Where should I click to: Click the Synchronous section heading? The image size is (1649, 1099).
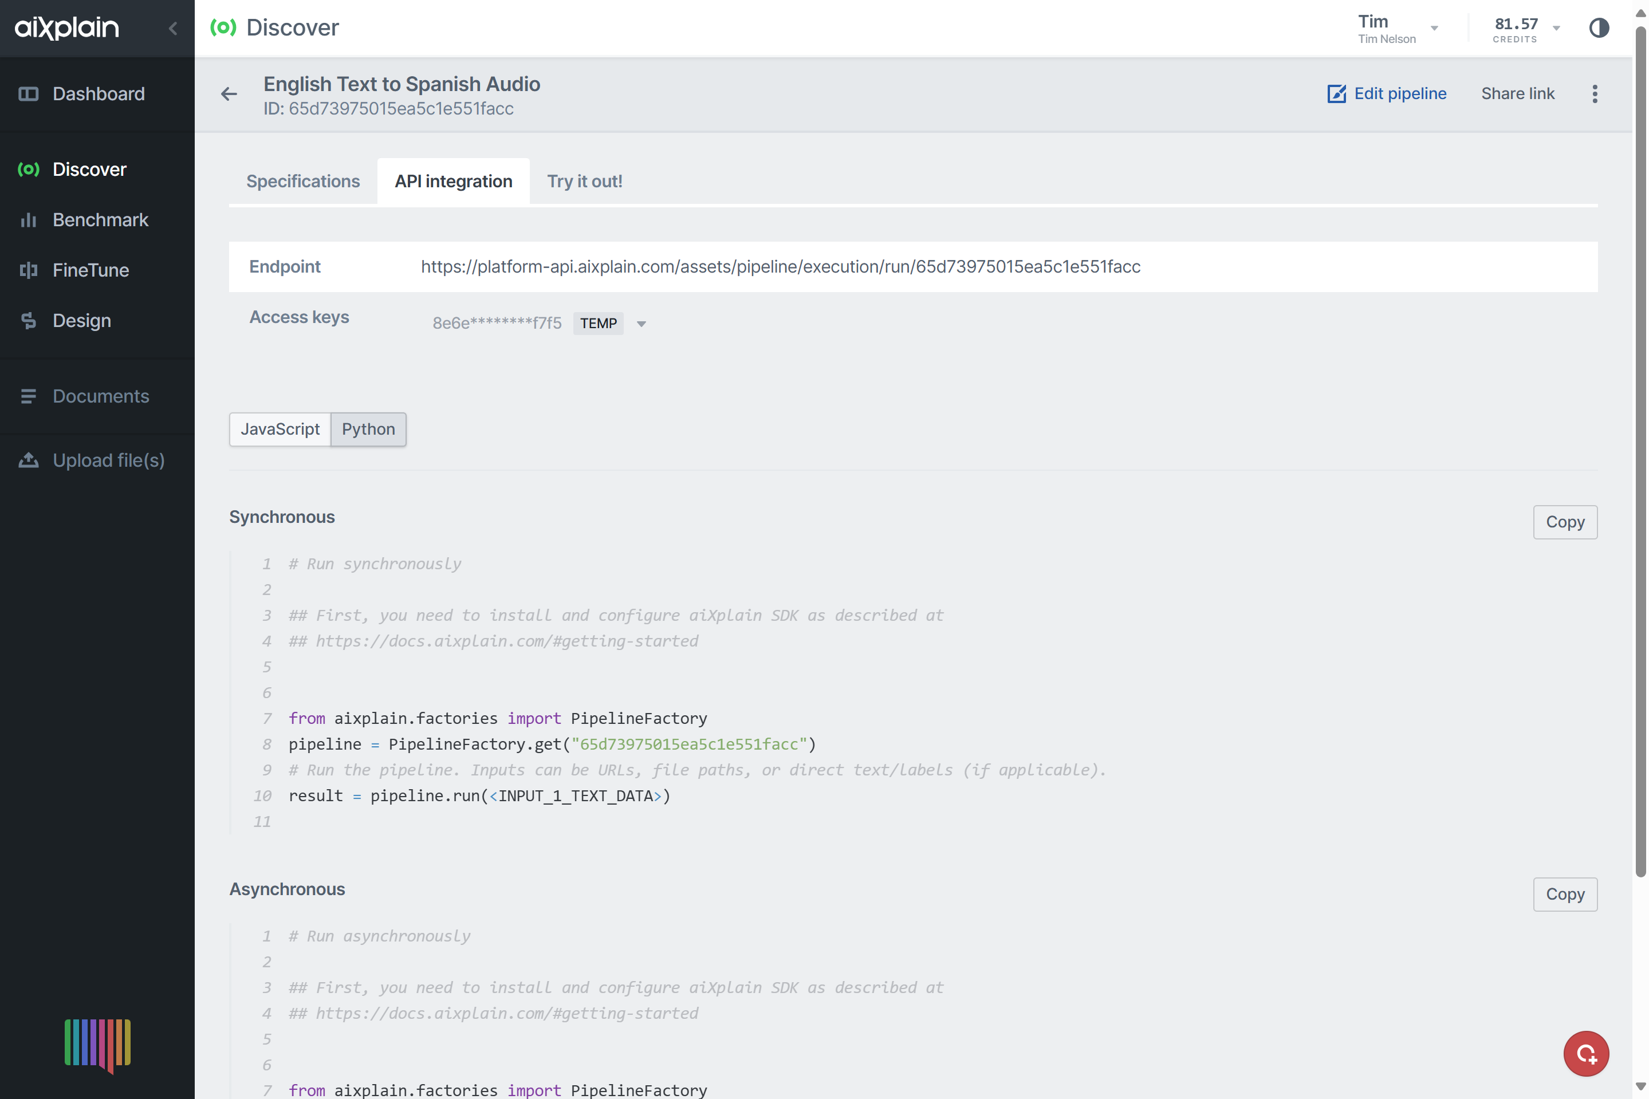point(282,517)
